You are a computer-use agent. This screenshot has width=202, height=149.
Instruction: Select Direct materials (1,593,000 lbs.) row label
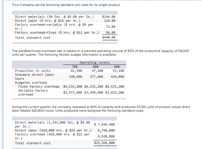tap(52, 125)
